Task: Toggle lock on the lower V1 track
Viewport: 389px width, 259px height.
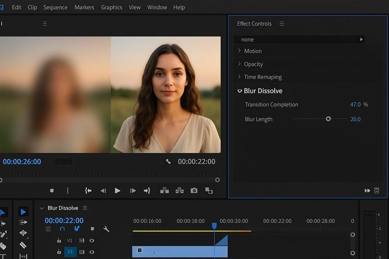Action: pos(59,252)
